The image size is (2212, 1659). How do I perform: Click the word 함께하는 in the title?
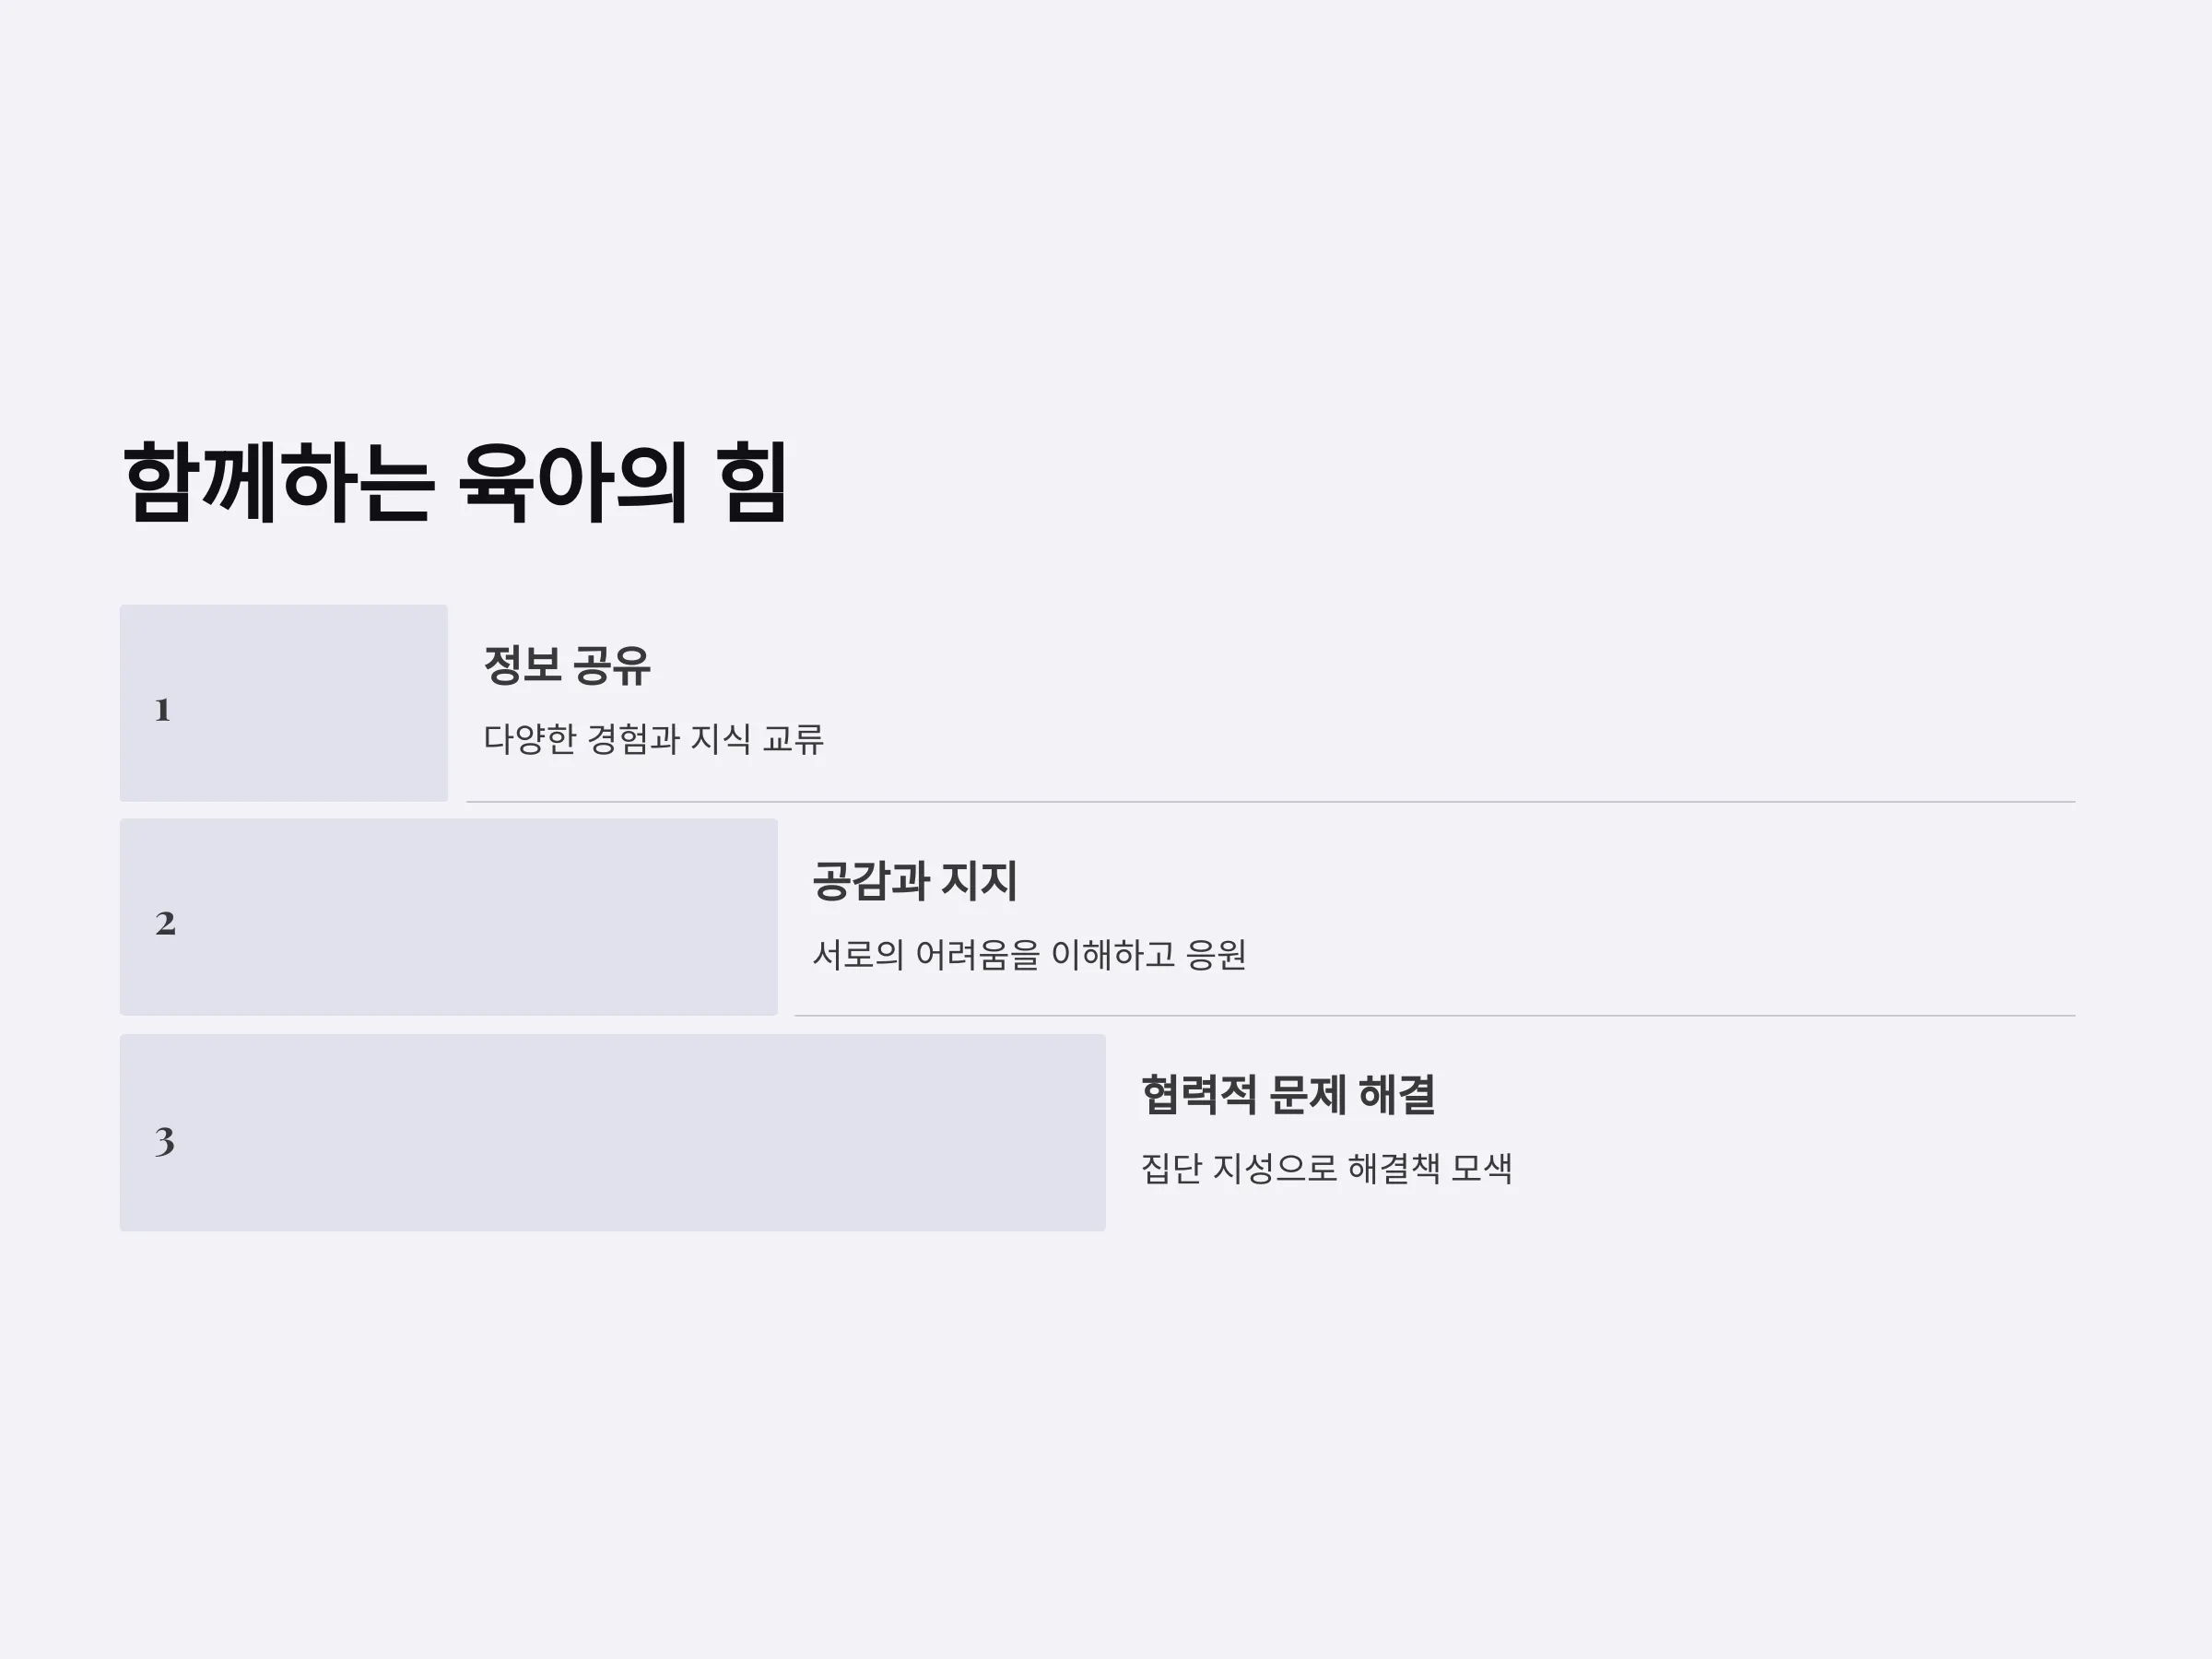coord(277,483)
